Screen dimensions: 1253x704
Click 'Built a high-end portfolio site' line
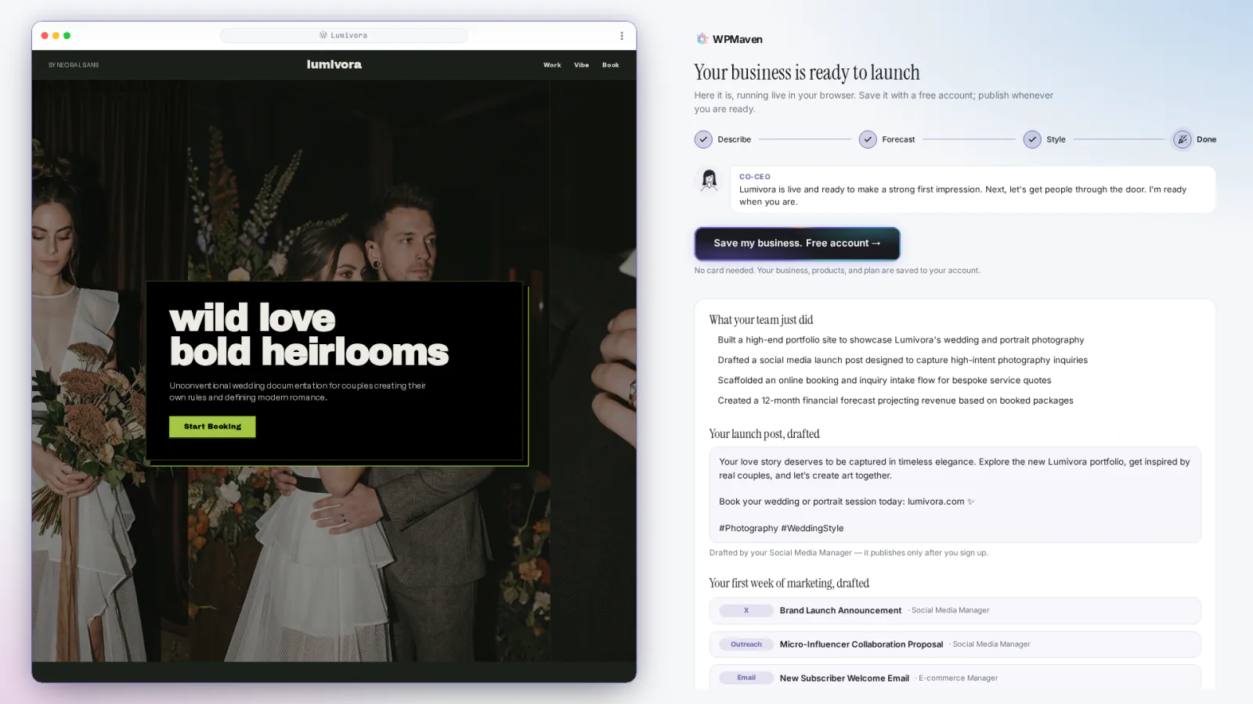point(901,340)
